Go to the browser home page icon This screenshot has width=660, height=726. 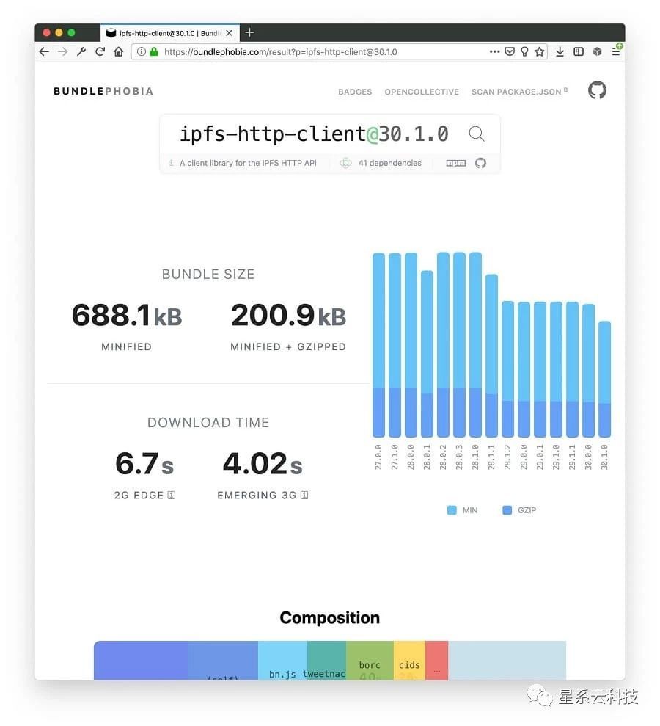(119, 52)
